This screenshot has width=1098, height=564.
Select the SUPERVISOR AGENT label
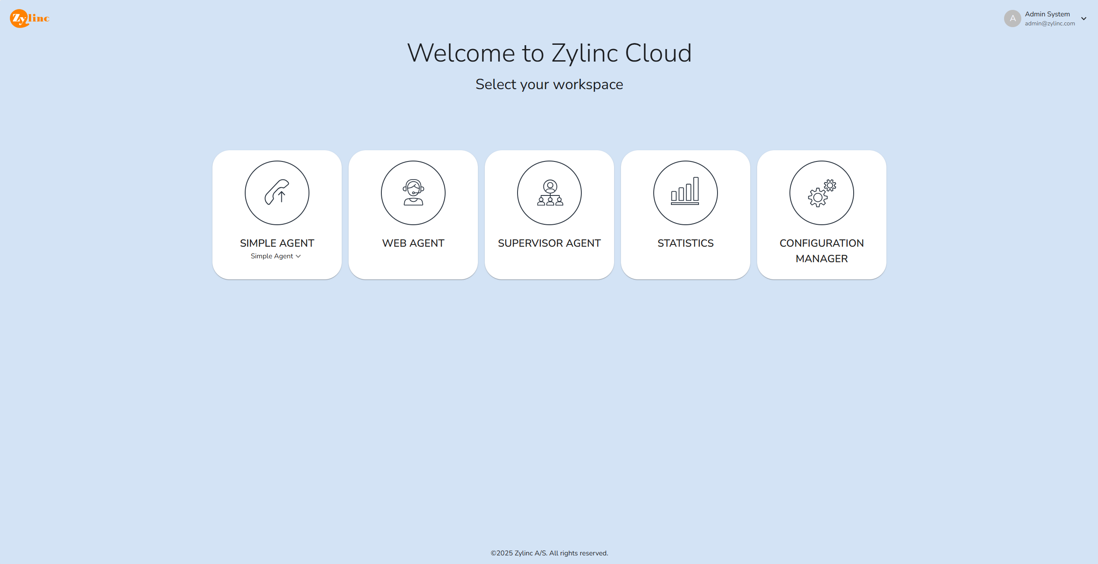[549, 243]
